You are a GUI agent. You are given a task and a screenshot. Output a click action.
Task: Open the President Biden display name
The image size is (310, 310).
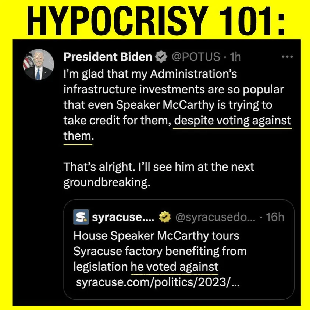(x=108, y=57)
